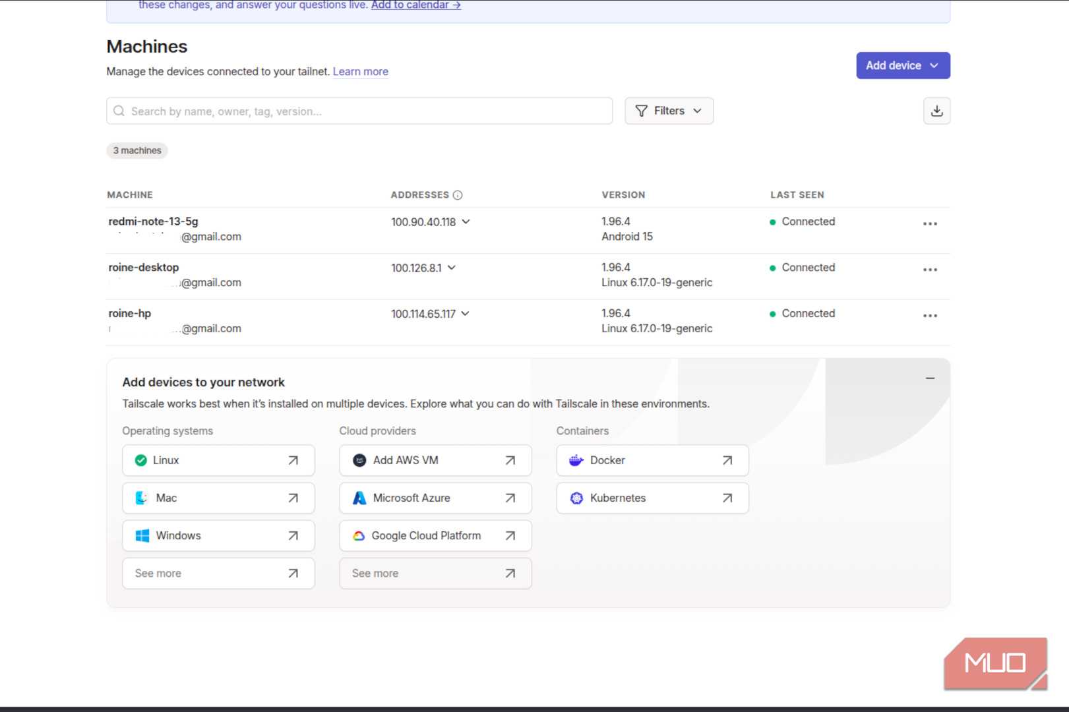Click the Connected status for redmi-note-13-5g
This screenshot has height=712, width=1069.
click(803, 222)
